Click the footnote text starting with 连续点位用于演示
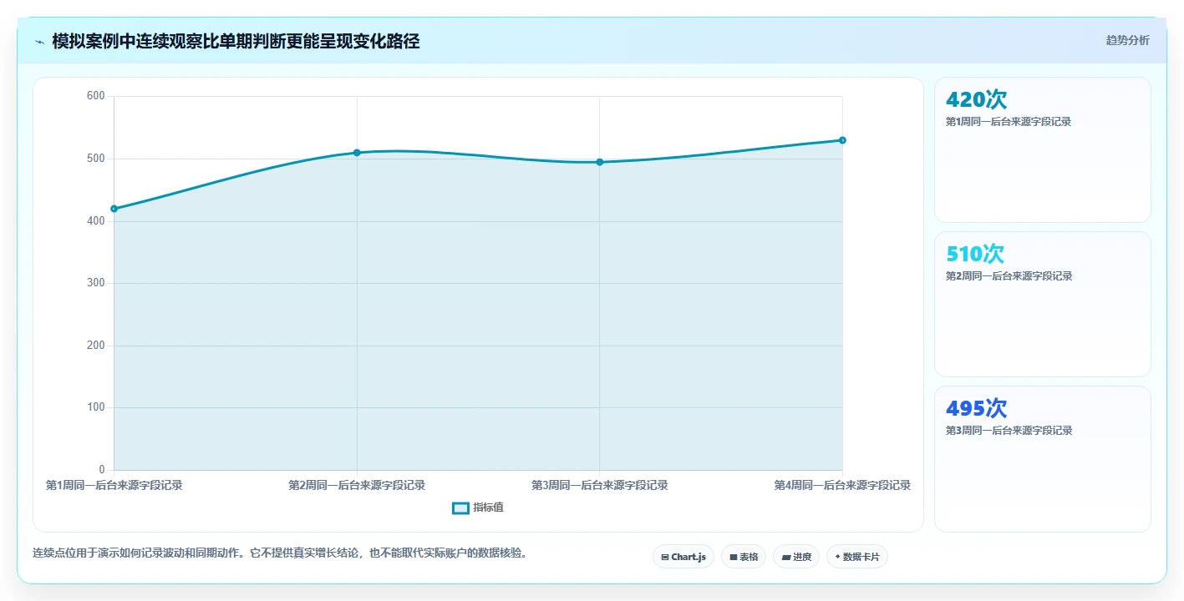This screenshot has height=601, width=1184. point(280,553)
